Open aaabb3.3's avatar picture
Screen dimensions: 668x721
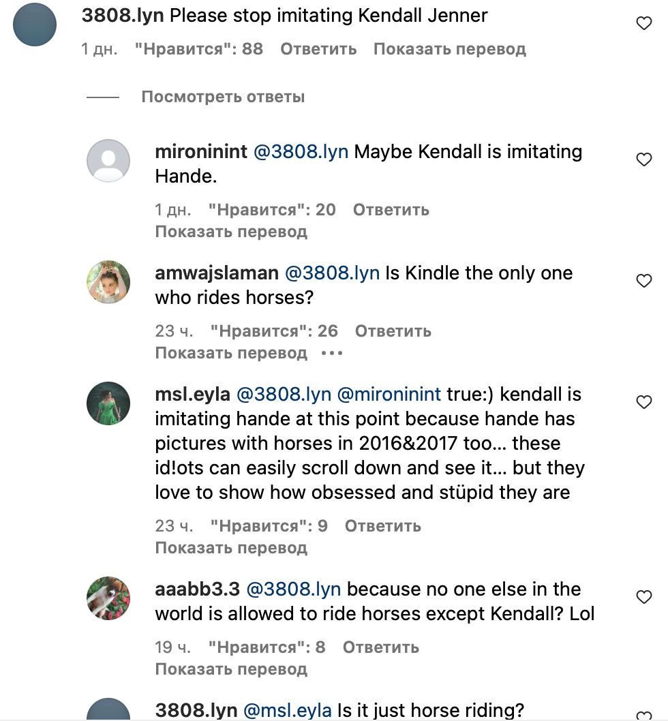coord(108,598)
